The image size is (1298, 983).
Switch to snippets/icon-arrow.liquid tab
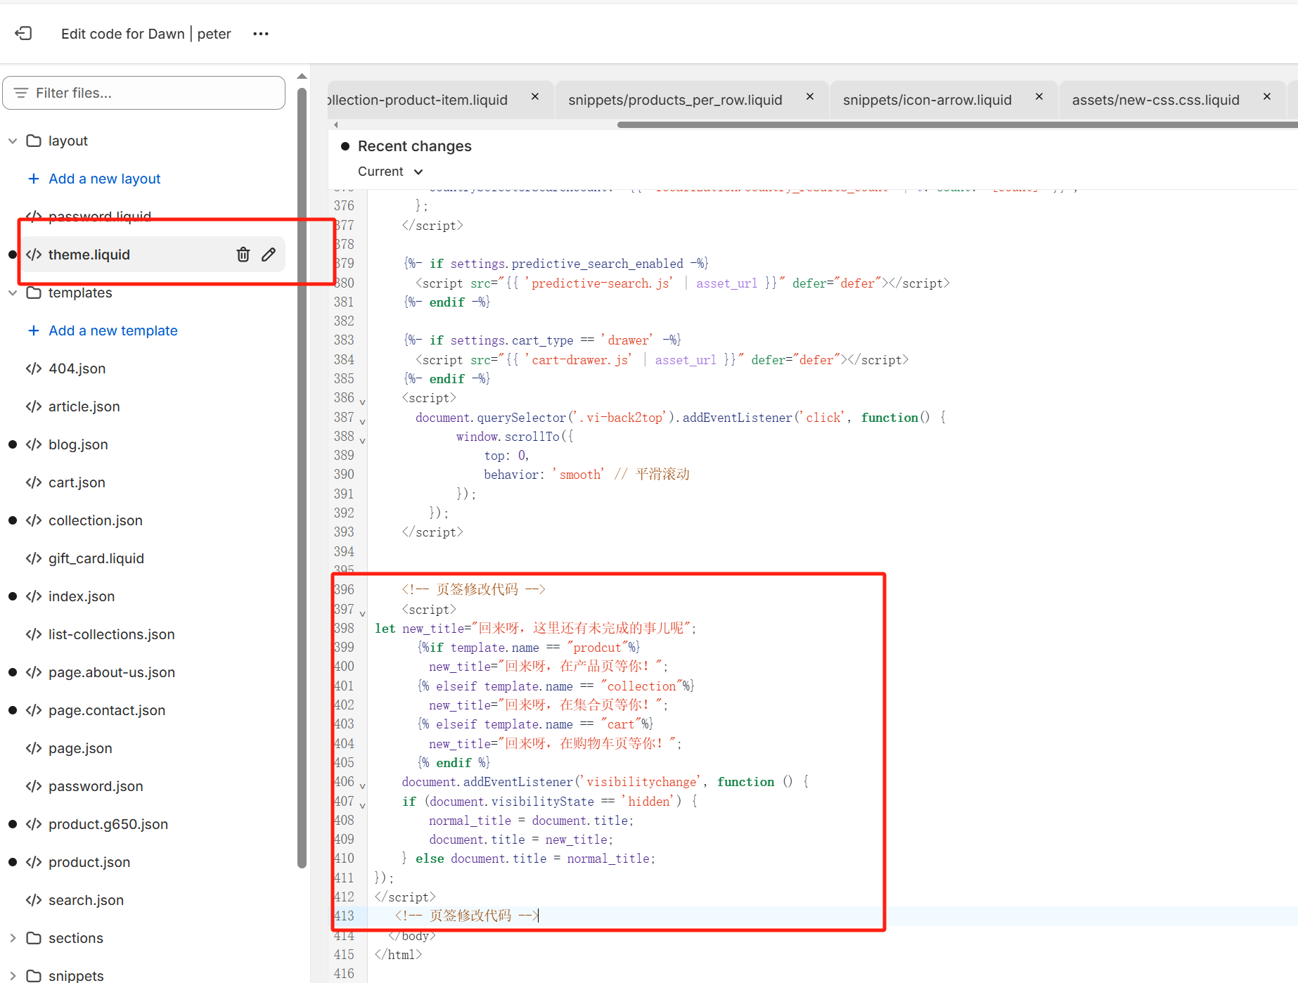tap(927, 100)
